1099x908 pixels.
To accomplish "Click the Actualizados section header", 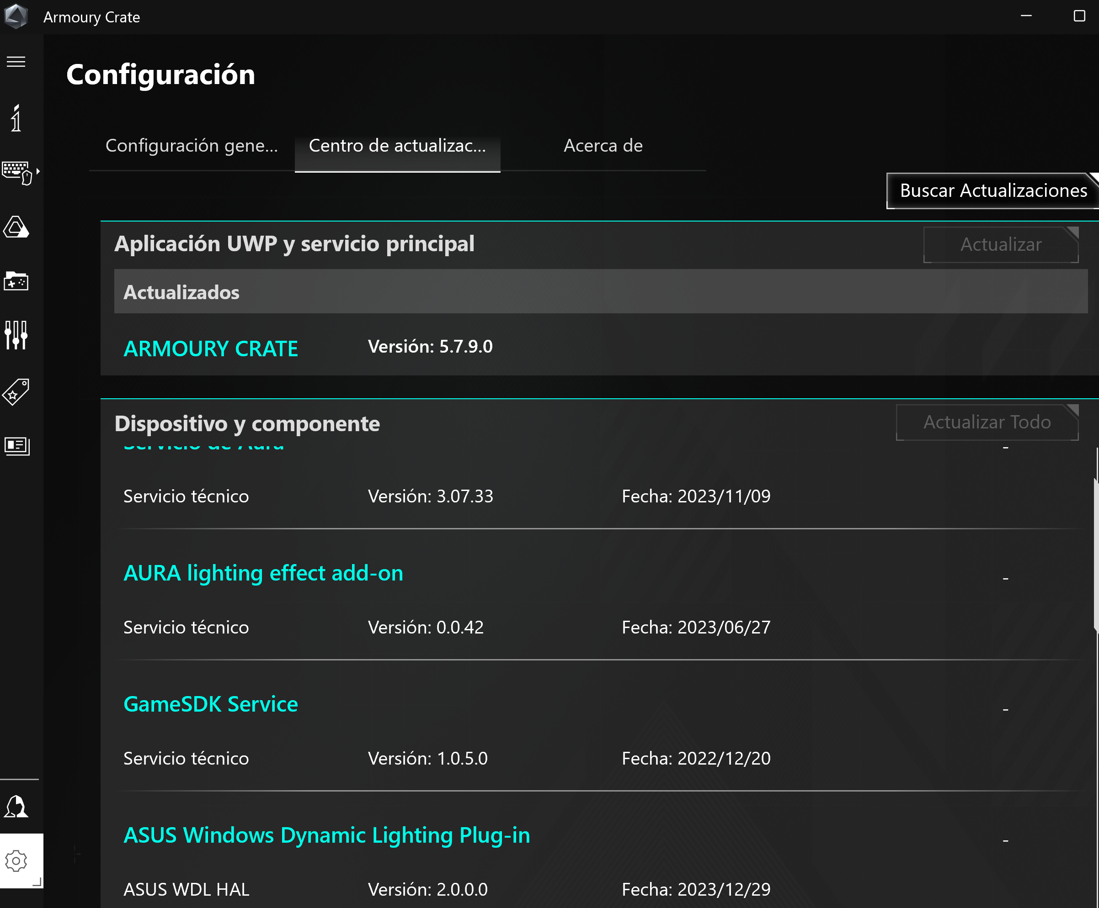I will coord(601,292).
